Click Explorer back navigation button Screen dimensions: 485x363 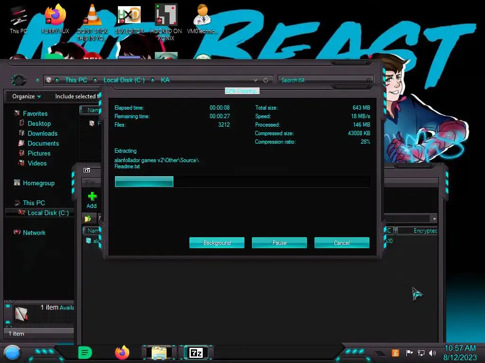[19, 80]
